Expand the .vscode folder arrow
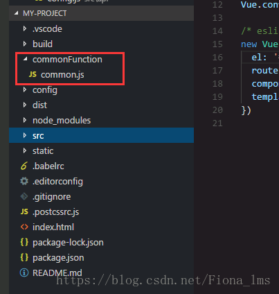 click(x=25, y=28)
